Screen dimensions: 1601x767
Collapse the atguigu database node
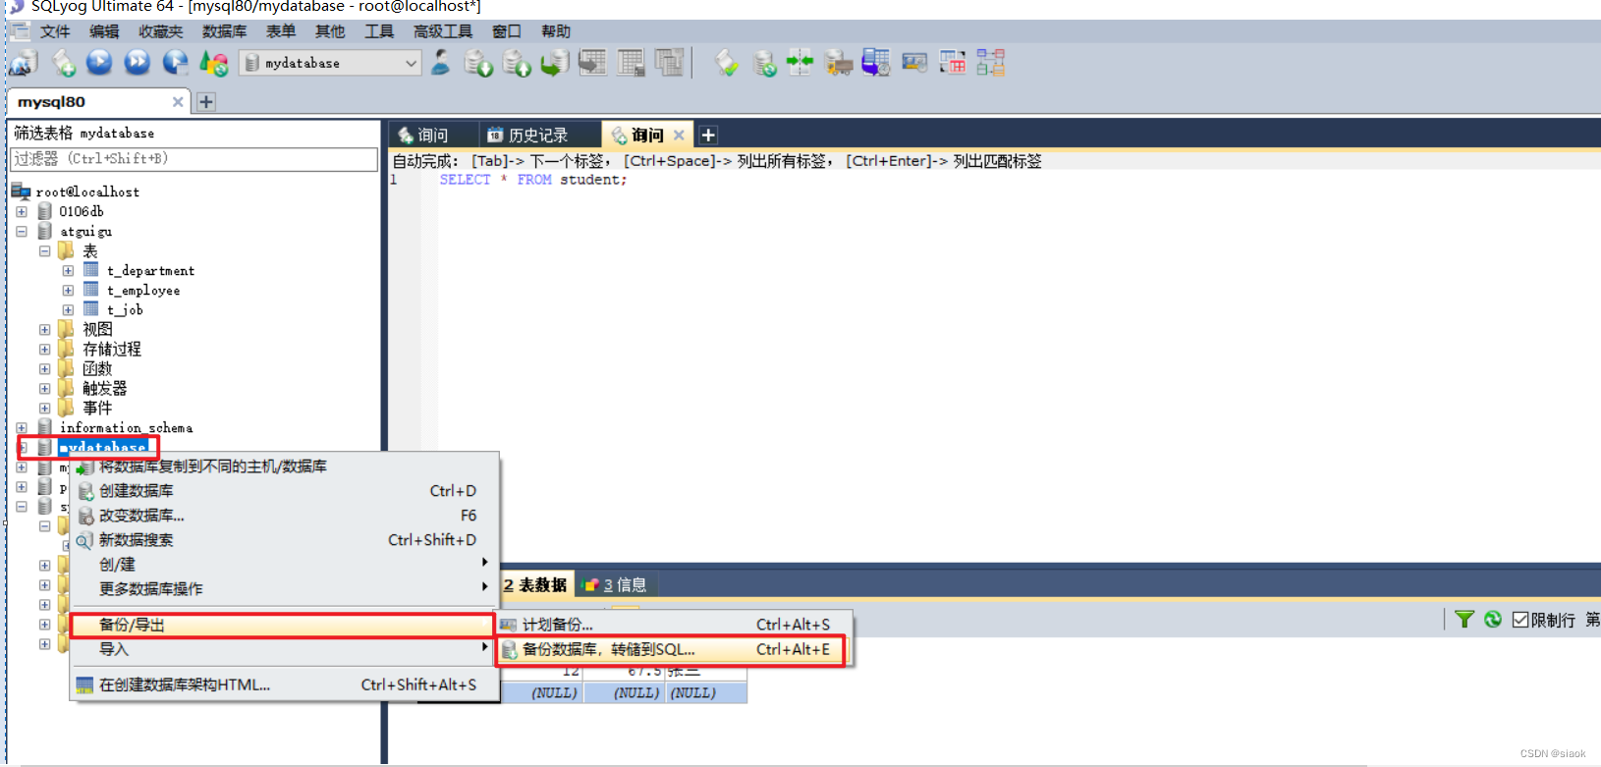pos(22,231)
